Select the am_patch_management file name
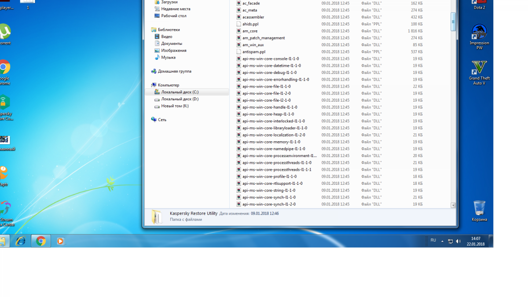528x297 pixels. tap(264, 38)
